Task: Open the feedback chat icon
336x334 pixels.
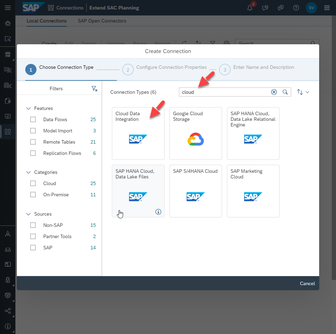Action: pos(265,8)
